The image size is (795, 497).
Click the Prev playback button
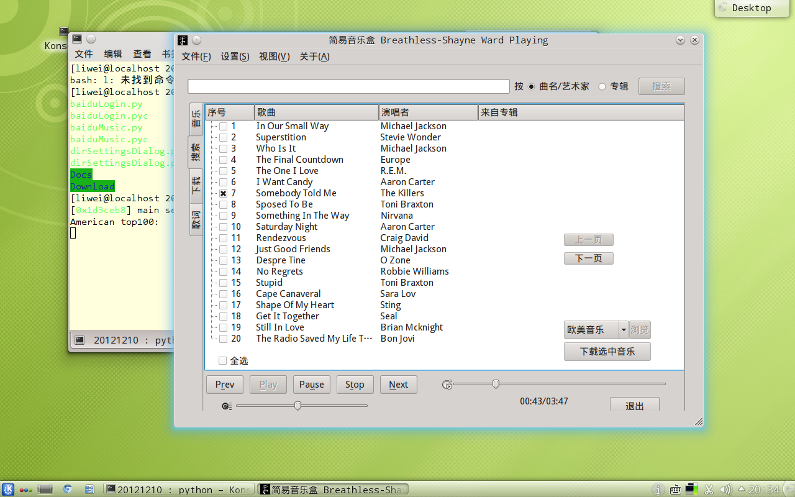coord(225,385)
